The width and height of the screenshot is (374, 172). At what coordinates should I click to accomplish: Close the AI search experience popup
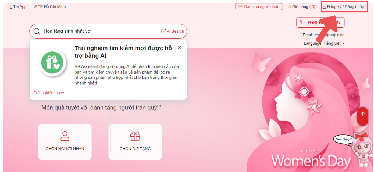[x=180, y=48]
